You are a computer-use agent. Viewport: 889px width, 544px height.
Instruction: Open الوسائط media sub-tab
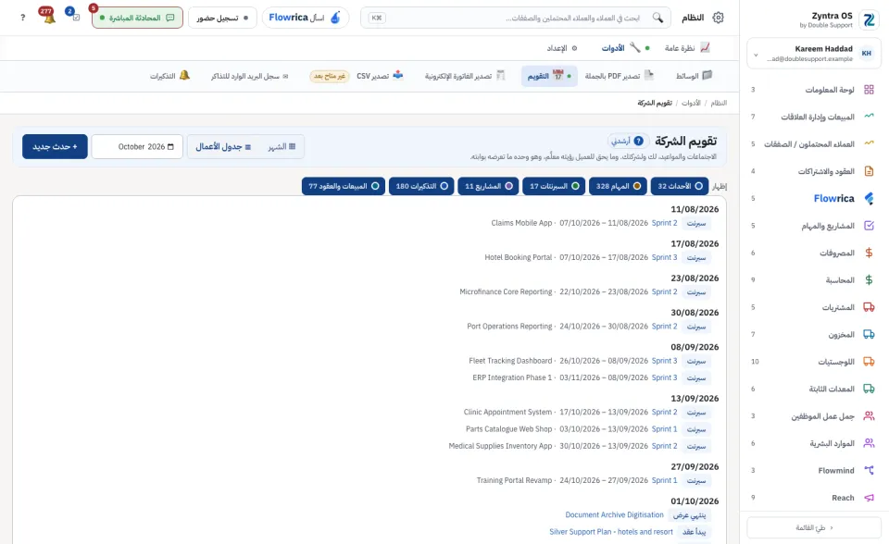pos(694,76)
